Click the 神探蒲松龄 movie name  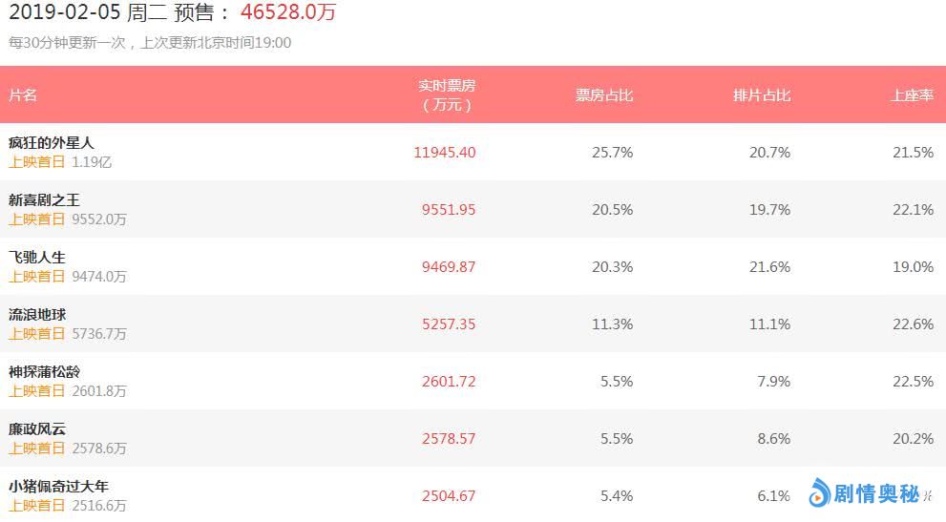click(44, 372)
